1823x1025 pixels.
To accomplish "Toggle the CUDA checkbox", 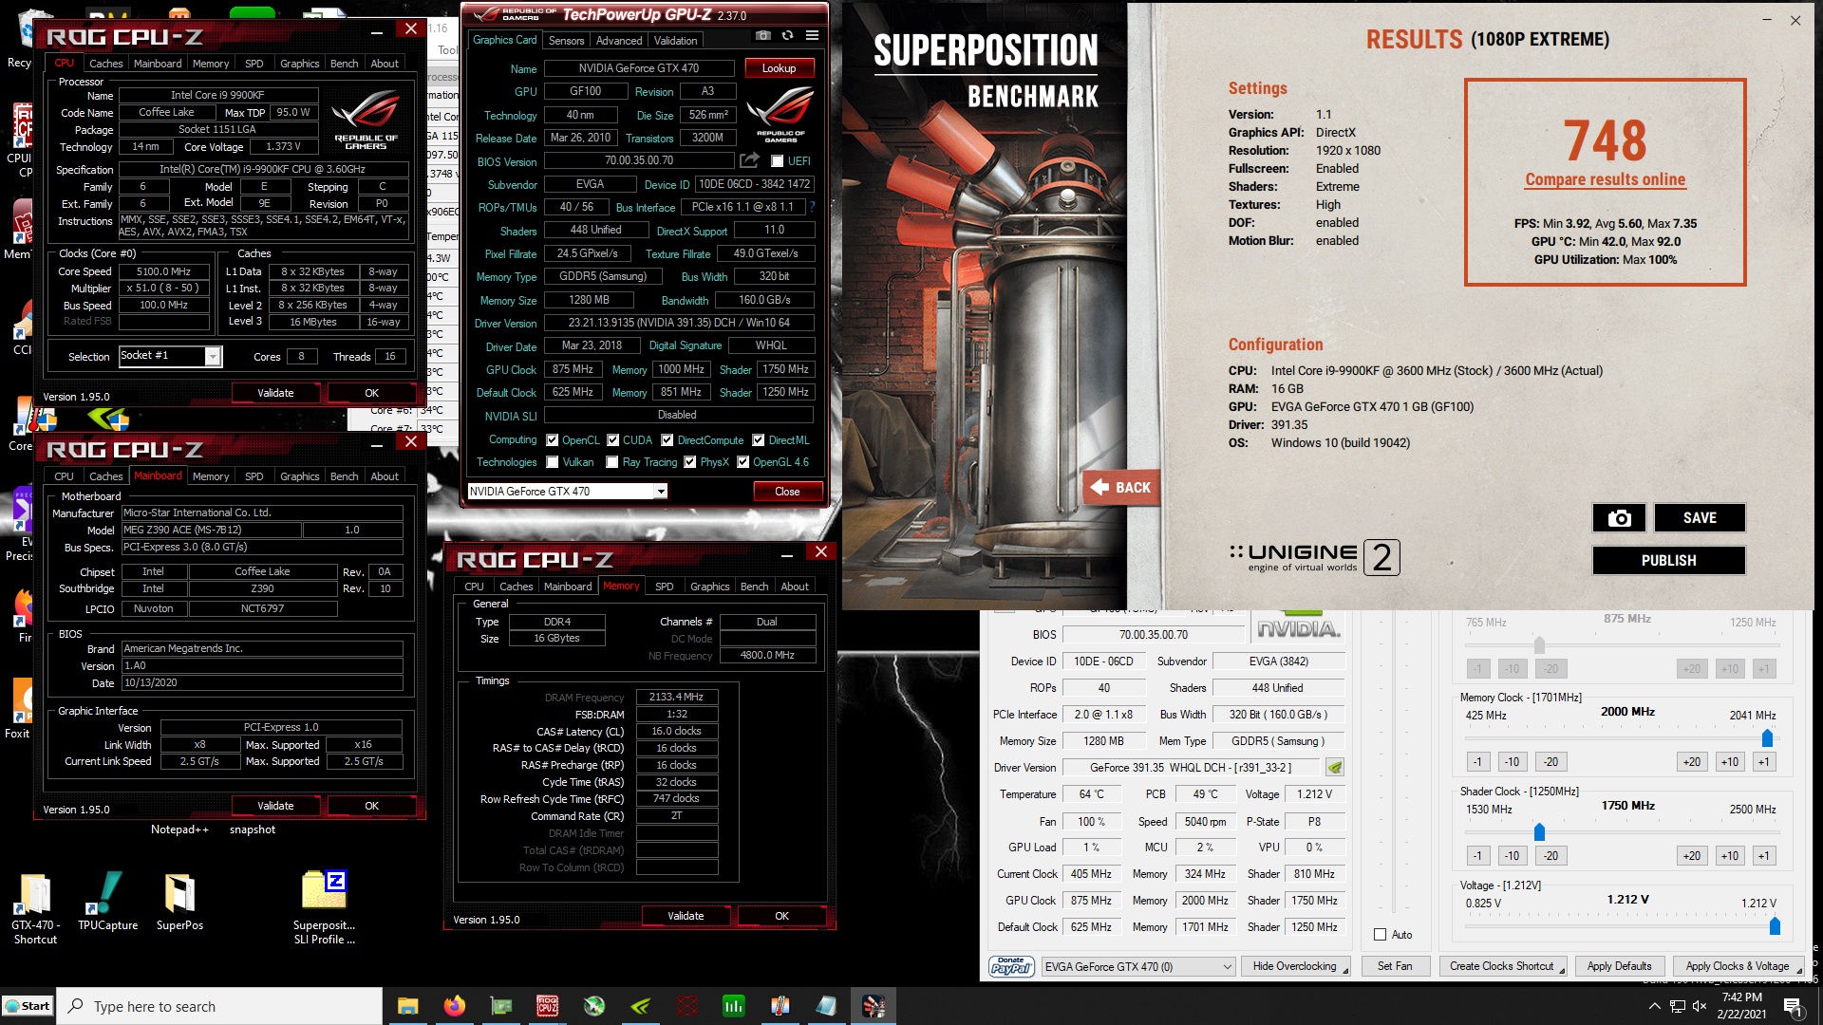I will [x=613, y=440].
